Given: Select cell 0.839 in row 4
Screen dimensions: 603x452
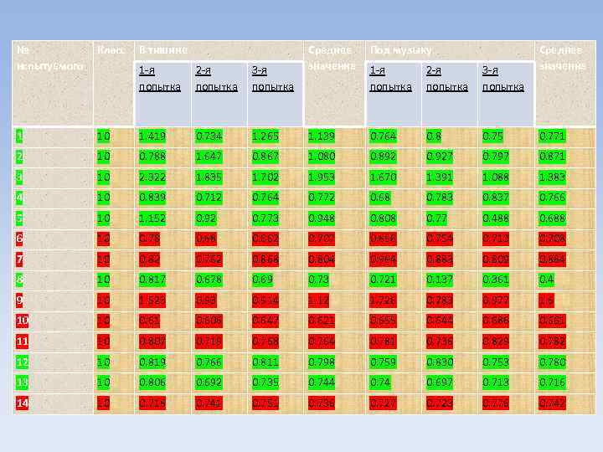Looking at the screenshot, I should point(152,198).
